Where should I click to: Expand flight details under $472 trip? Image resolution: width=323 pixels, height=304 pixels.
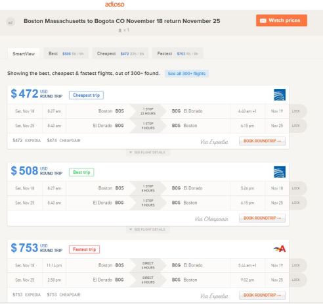pos(148,152)
